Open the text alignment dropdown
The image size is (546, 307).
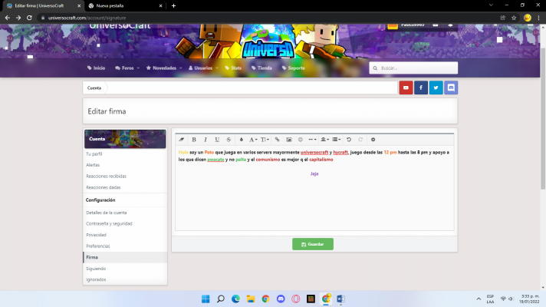(324, 140)
